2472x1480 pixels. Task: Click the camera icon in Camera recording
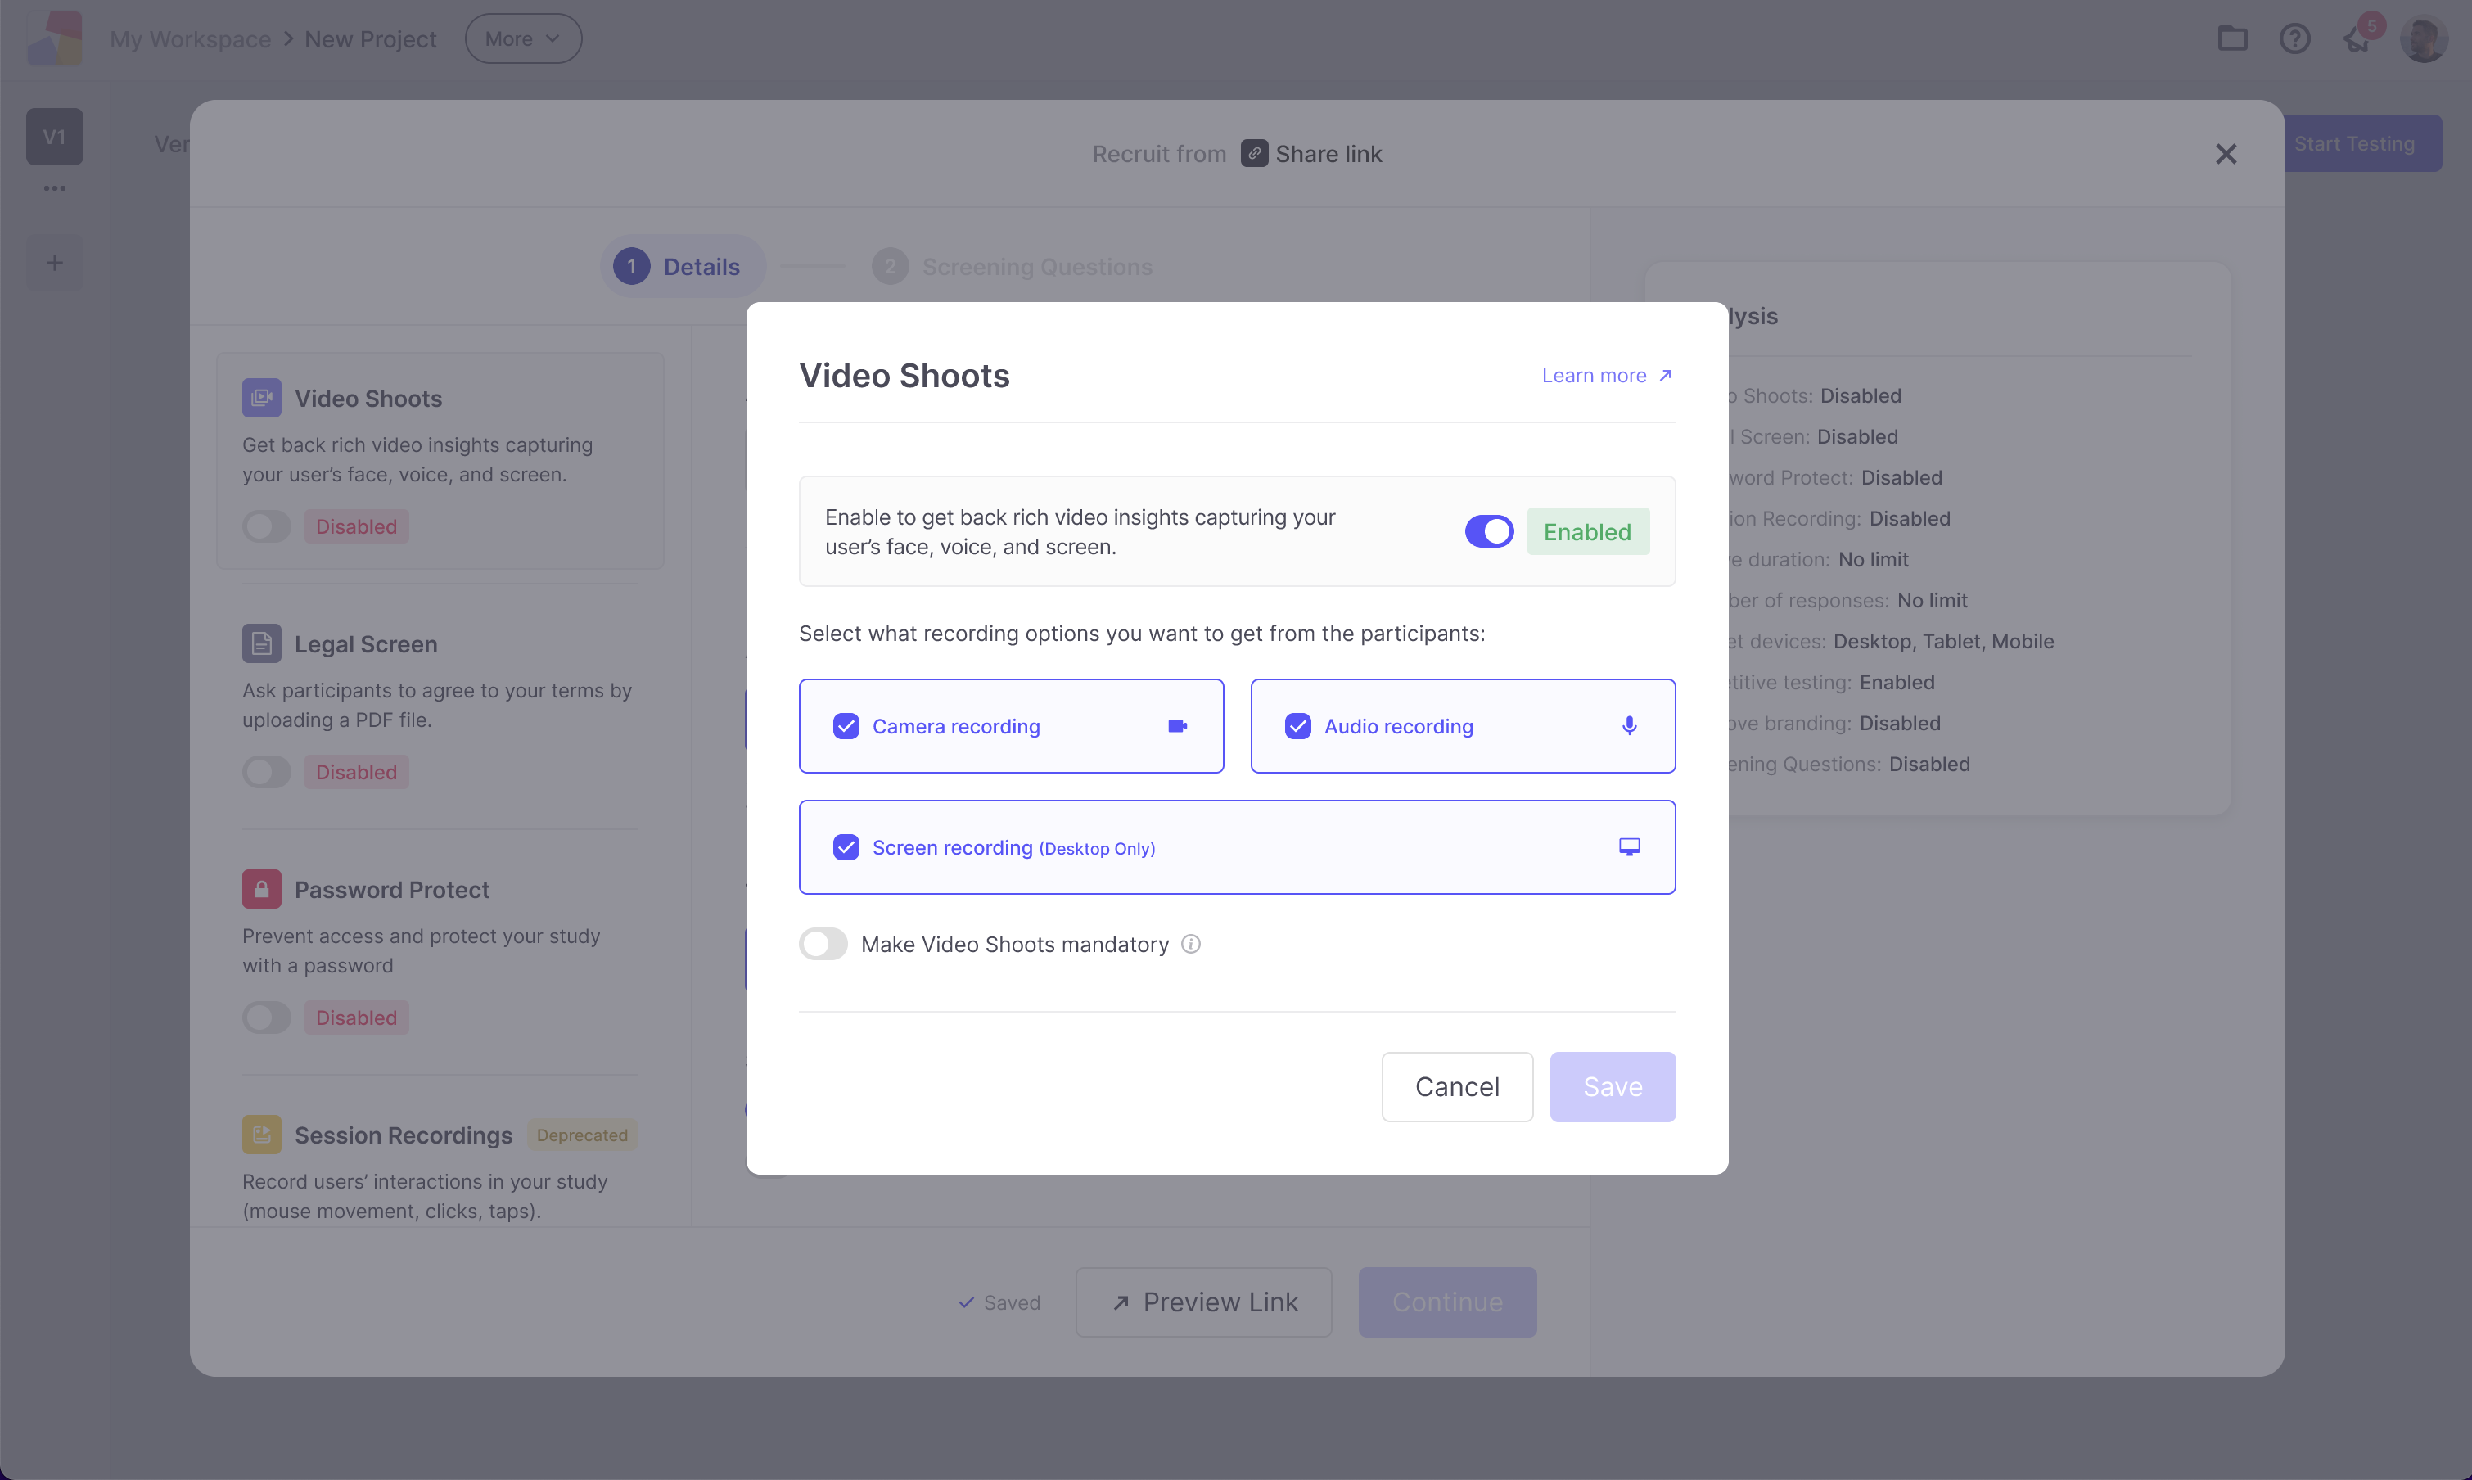point(1178,726)
